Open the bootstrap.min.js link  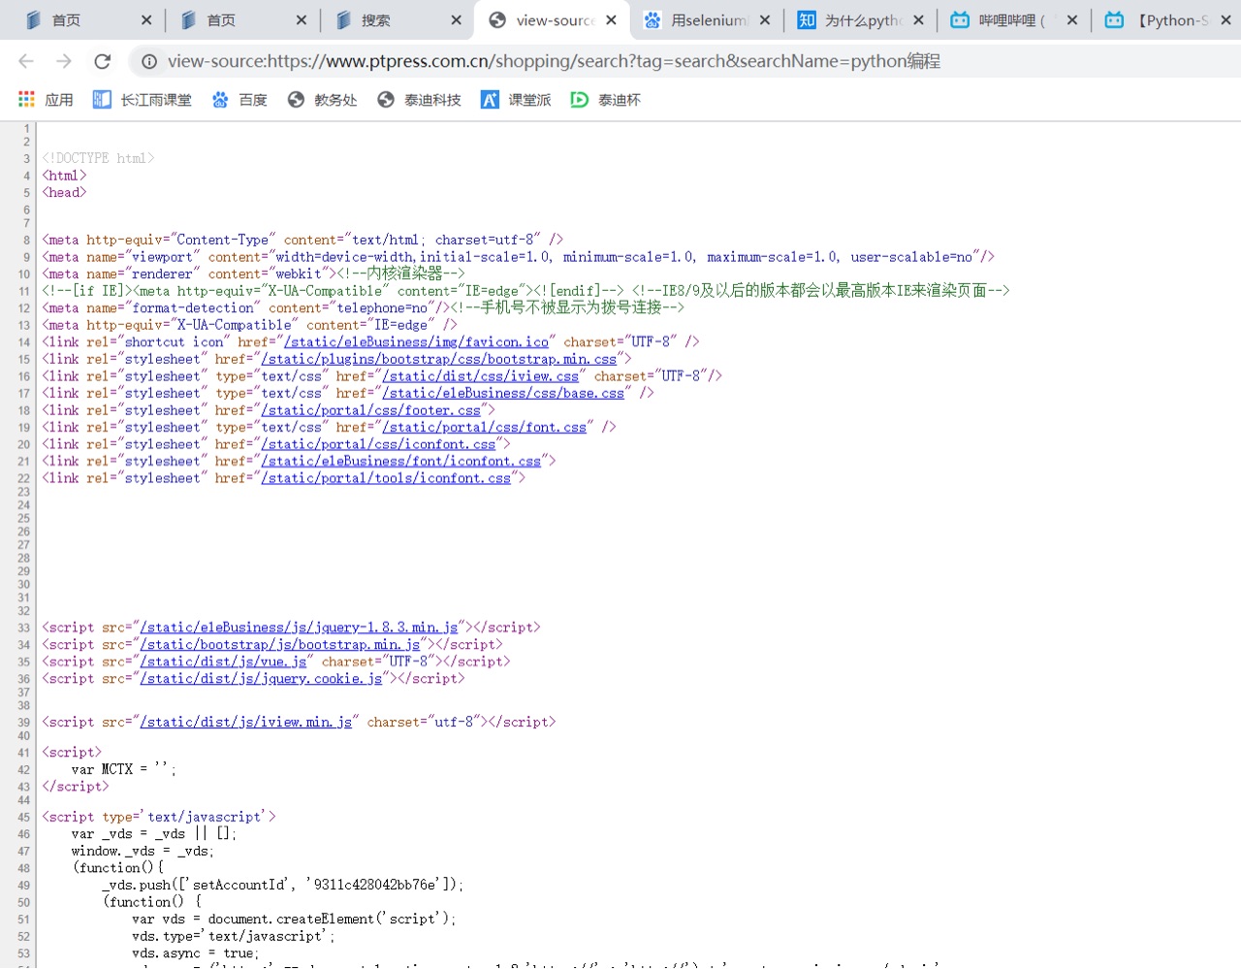coord(280,644)
